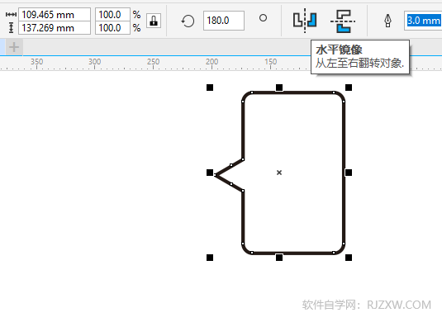Click the horizontal mirror icon
Image resolution: width=442 pixels, height=322 pixels.
pos(305,21)
